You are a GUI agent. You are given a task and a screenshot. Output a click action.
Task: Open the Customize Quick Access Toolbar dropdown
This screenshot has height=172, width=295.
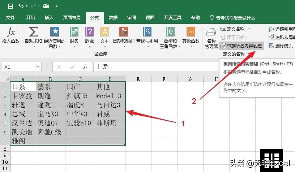pos(56,6)
